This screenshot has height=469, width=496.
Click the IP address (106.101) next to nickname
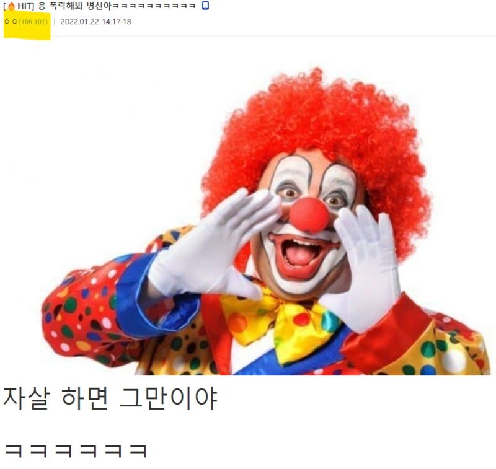(33, 22)
